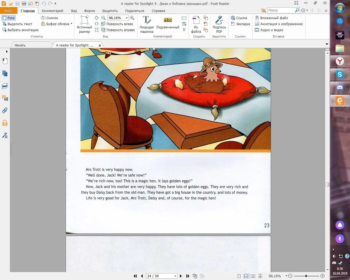Switch to the Защитить ribbon tab
Viewport: 350px width, 280px height.
click(x=110, y=11)
